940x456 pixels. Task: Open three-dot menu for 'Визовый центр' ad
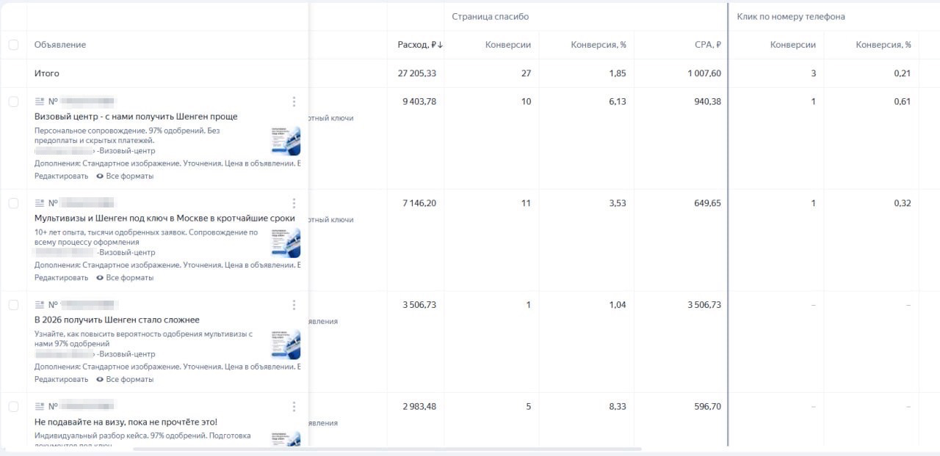[x=294, y=102]
